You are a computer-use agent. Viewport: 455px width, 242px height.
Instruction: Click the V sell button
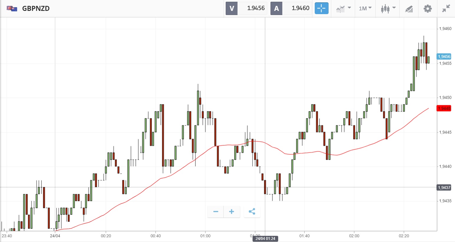click(232, 8)
